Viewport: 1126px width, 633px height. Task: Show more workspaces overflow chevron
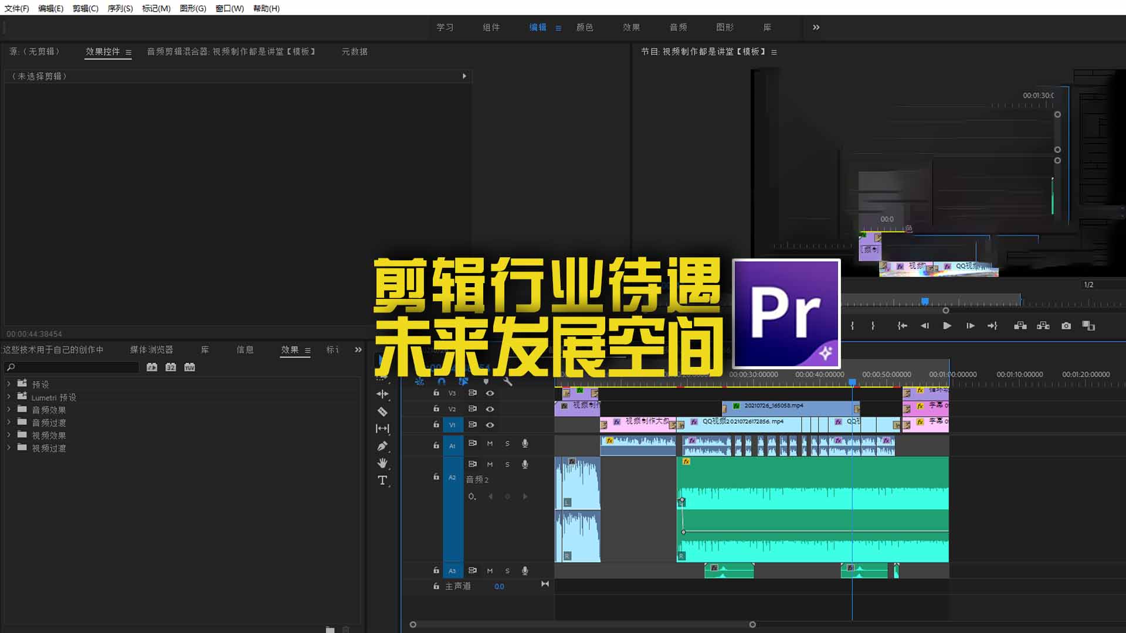pos(816,28)
